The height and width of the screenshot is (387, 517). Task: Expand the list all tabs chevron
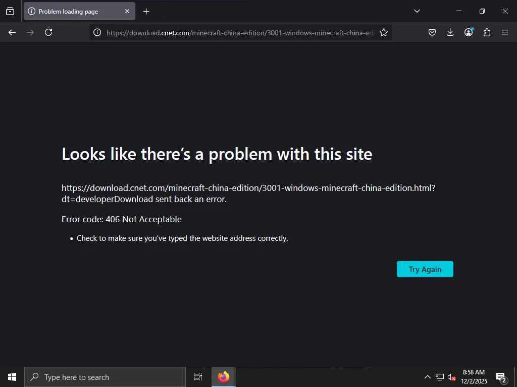coord(417,11)
